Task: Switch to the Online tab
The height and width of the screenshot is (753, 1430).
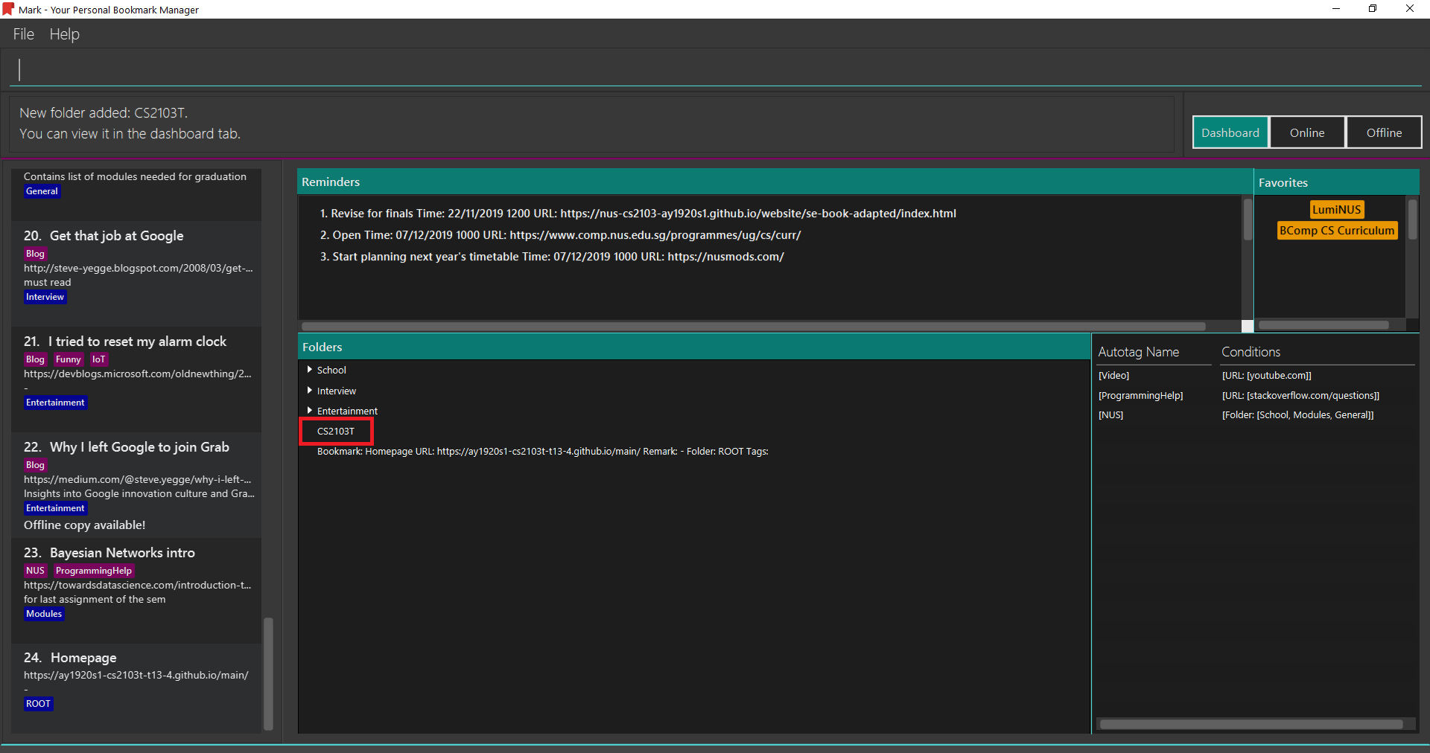Action: (1307, 132)
